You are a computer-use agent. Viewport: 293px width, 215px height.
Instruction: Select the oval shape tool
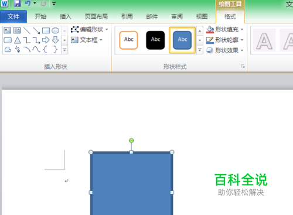click(x=56, y=30)
